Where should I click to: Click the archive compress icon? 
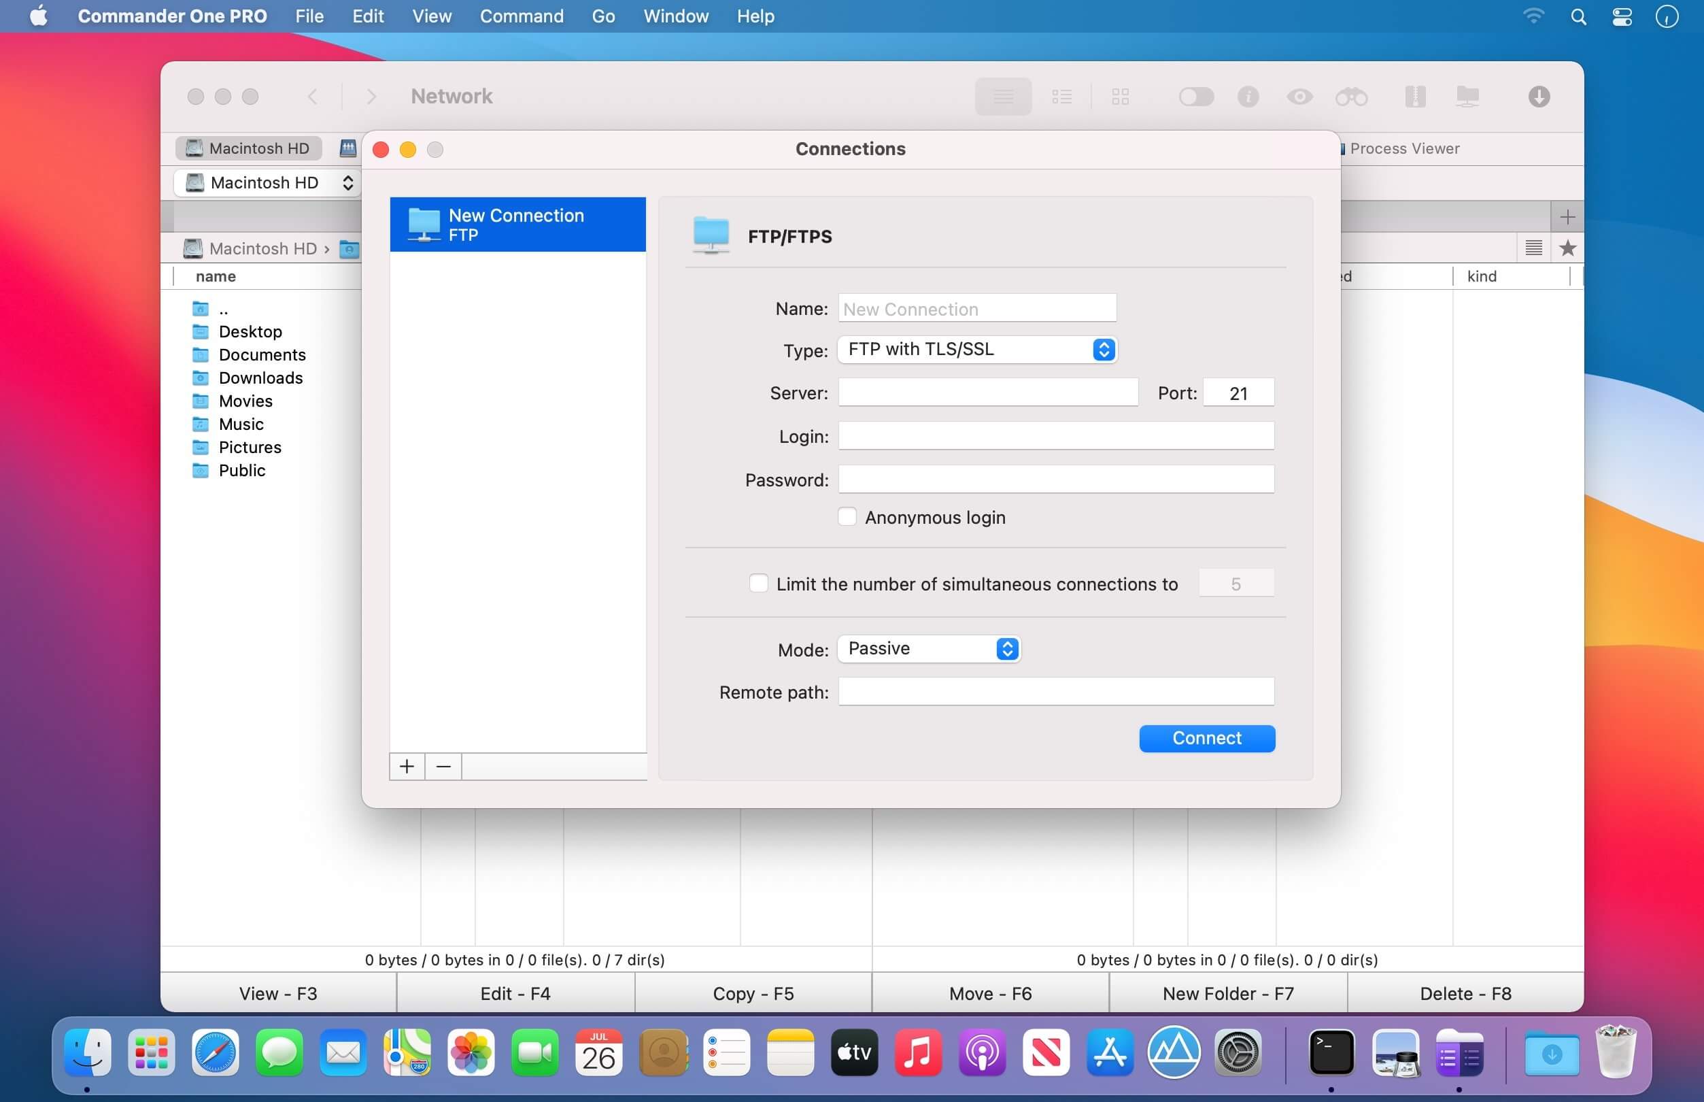coord(1414,97)
